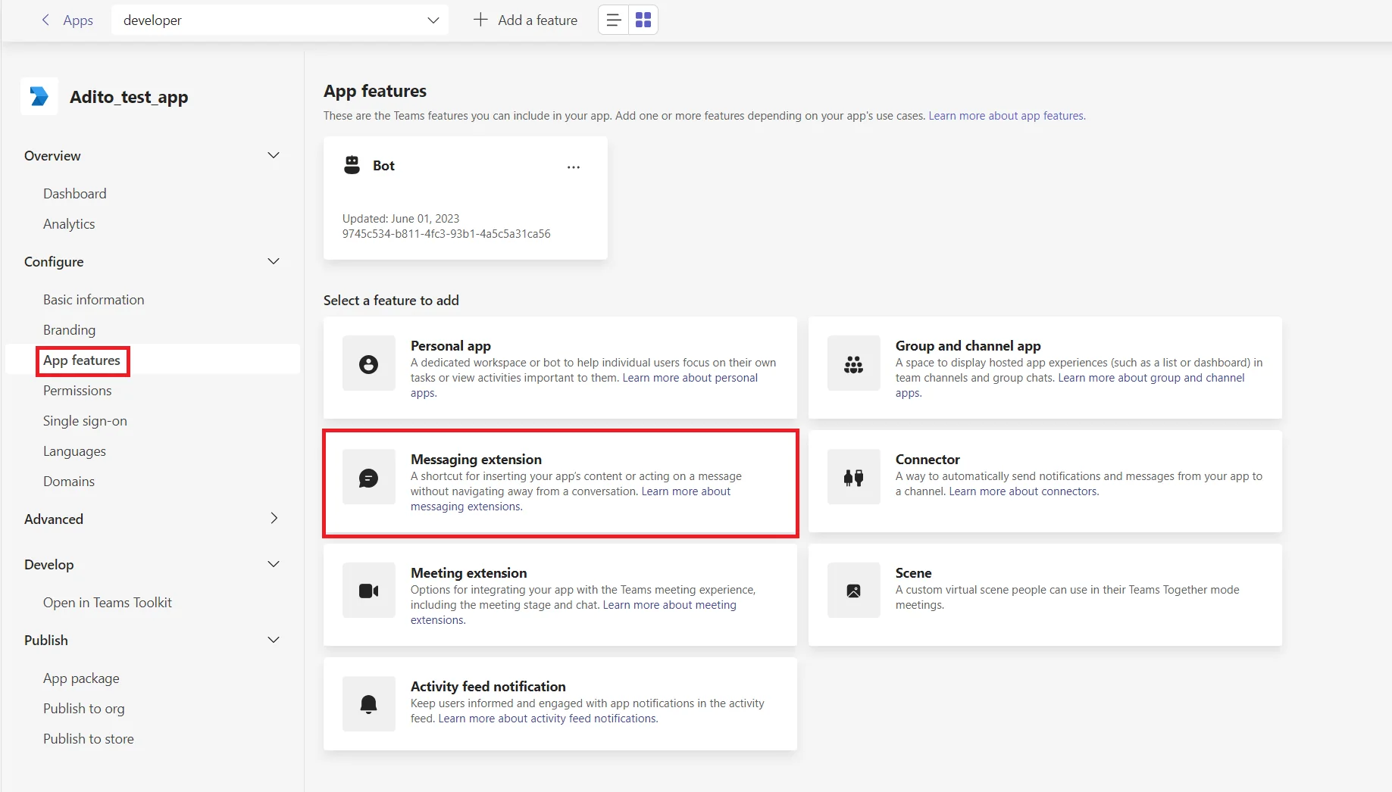Screen dimensions: 1392x792
Task: Open Basic information settings
Action: (x=94, y=300)
